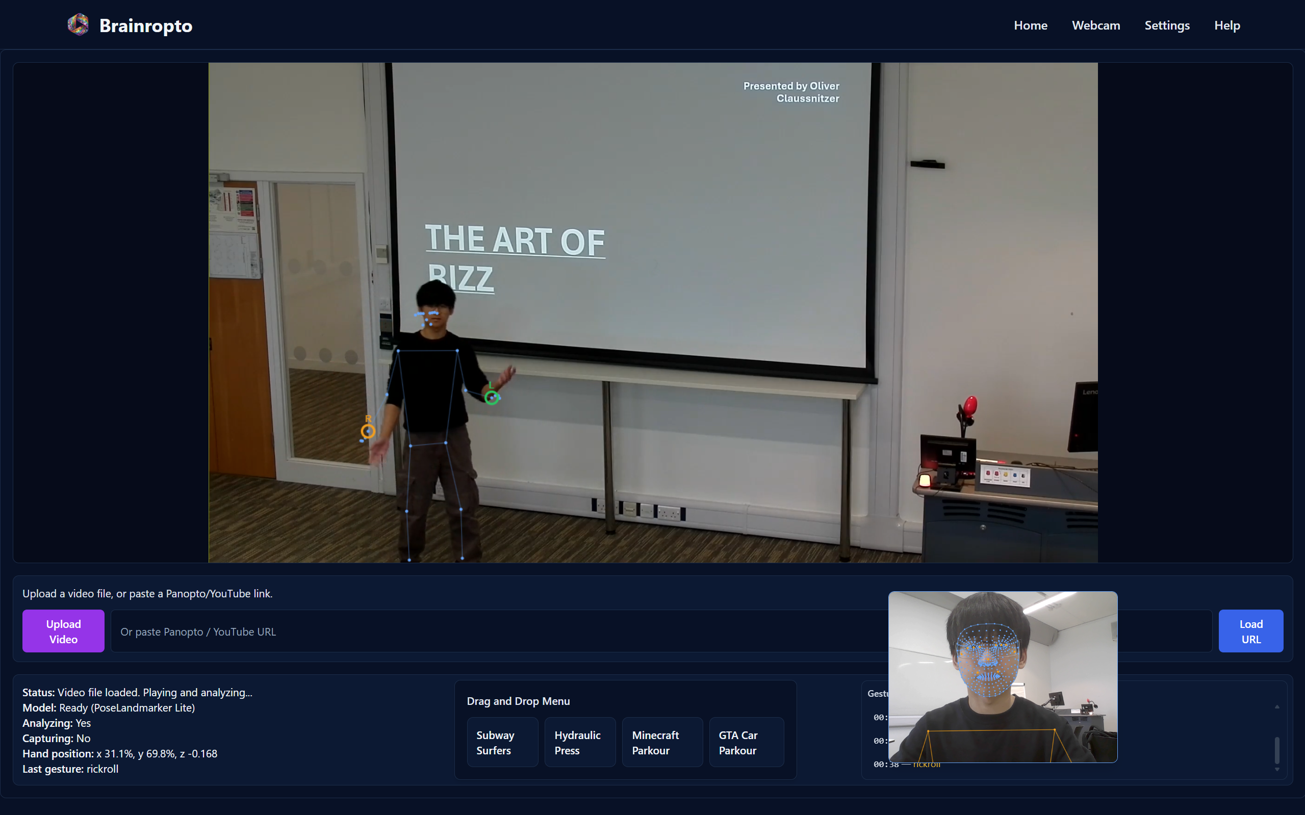Click the orange right-hand tracking marker

click(368, 431)
